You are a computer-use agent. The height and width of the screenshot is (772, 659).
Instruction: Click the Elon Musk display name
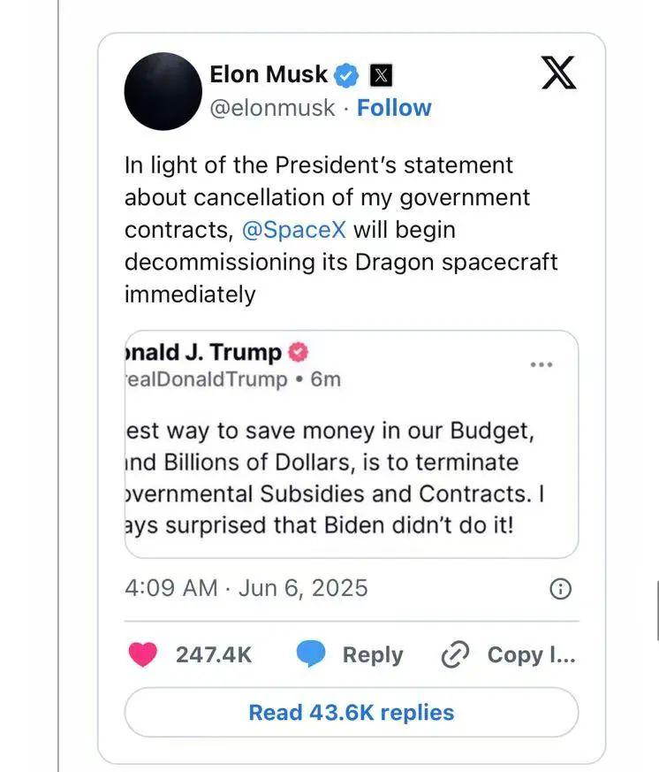click(269, 74)
